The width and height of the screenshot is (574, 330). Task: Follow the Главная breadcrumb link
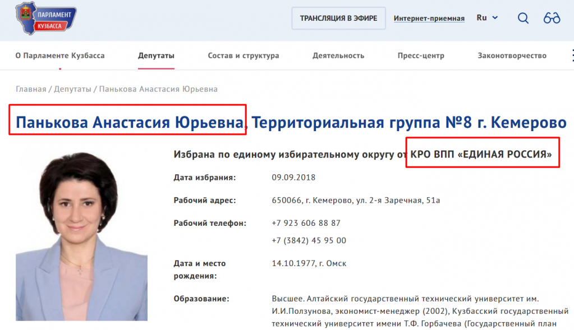click(31, 89)
